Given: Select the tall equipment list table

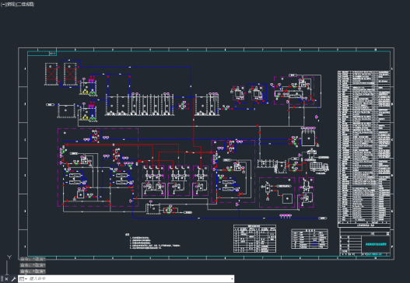Looking at the screenshot, I should pos(364,149).
